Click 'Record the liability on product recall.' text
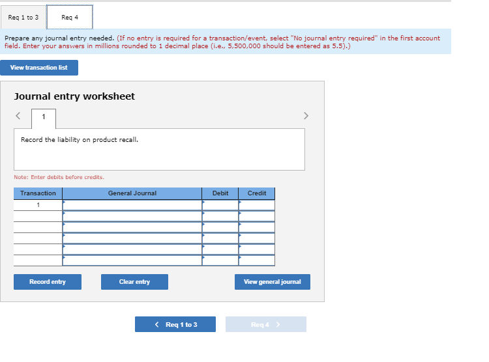489x362 pixels. coord(80,140)
